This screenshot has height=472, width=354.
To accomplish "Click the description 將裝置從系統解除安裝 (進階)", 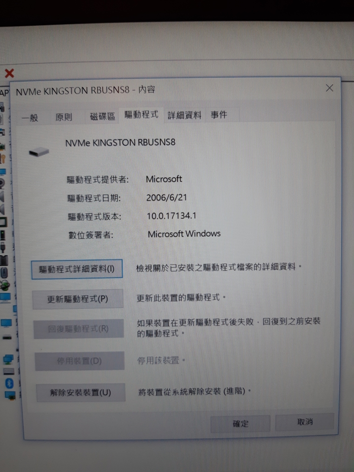I will pyautogui.click(x=194, y=392).
